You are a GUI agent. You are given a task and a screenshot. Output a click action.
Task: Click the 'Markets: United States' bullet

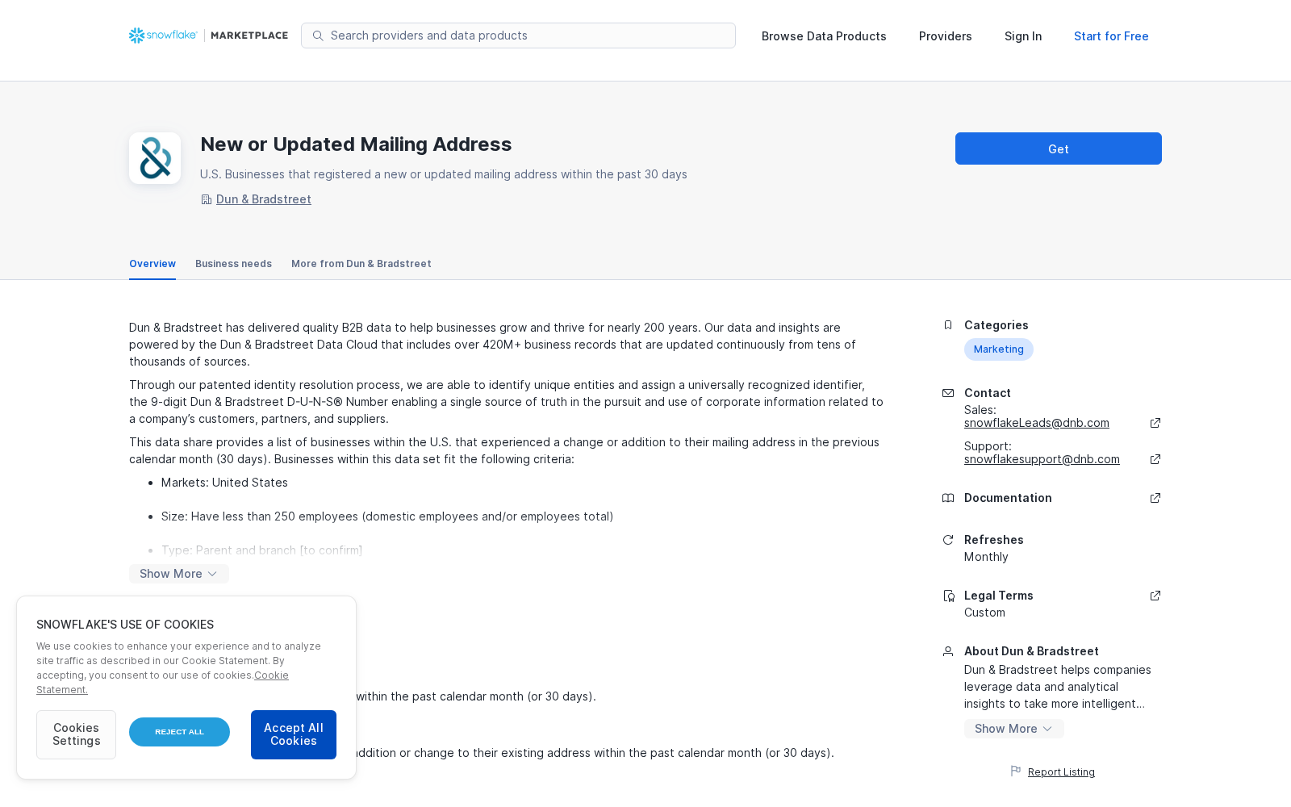coord(224,483)
